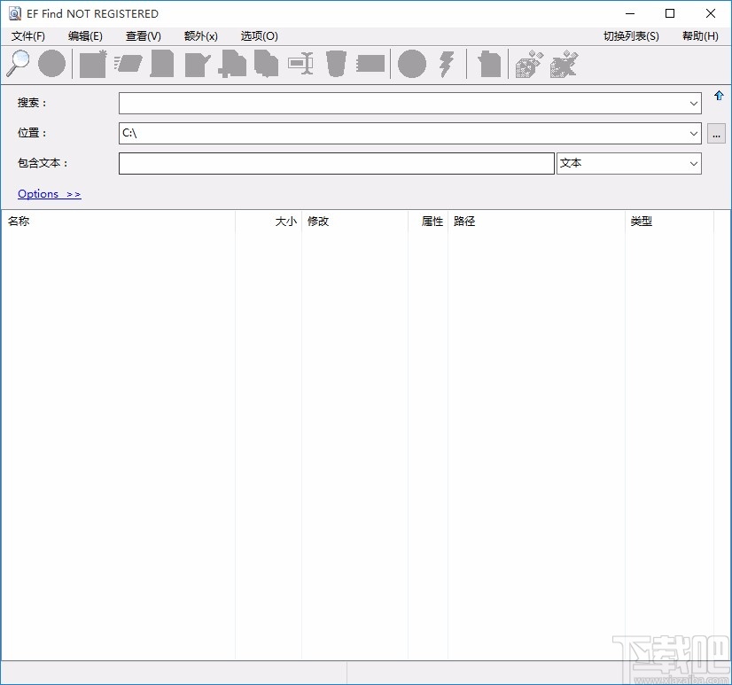Click the toolbar icon right of lightning bolt
The width and height of the screenshot is (732, 685).
pyautogui.click(x=489, y=64)
